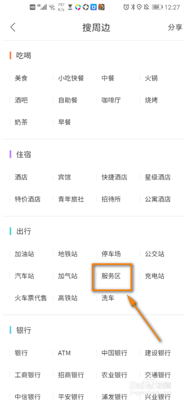Open the 奶茶 nearby search
Image resolution: width=185 pixels, height=401 pixels.
tap(21, 122)
